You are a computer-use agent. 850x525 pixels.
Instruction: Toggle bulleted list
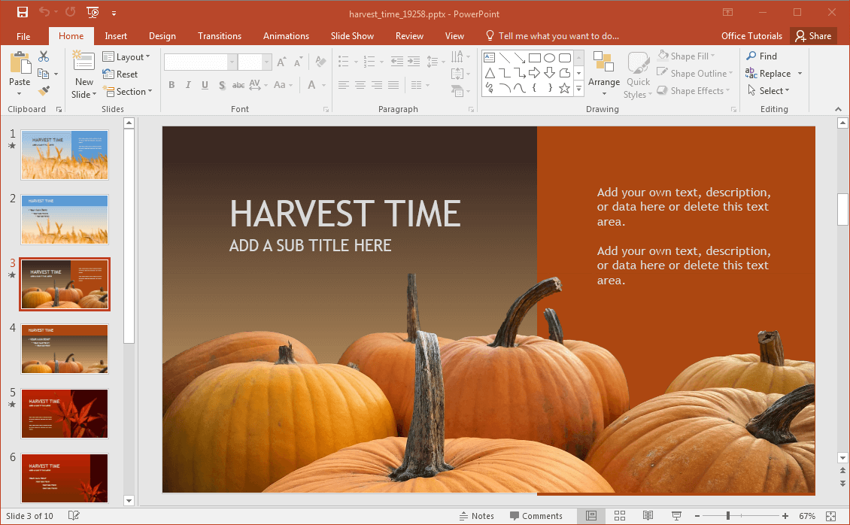click(x=343, y=61)
